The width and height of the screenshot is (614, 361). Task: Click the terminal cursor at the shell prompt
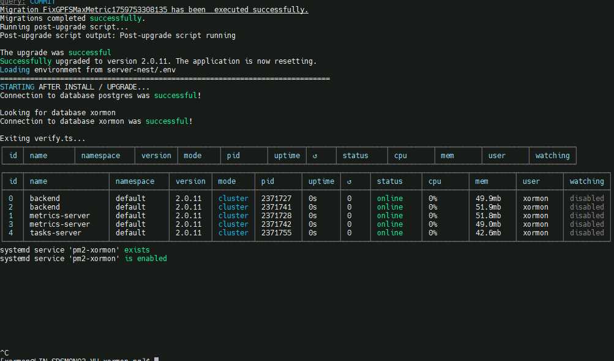coord(157,359)
